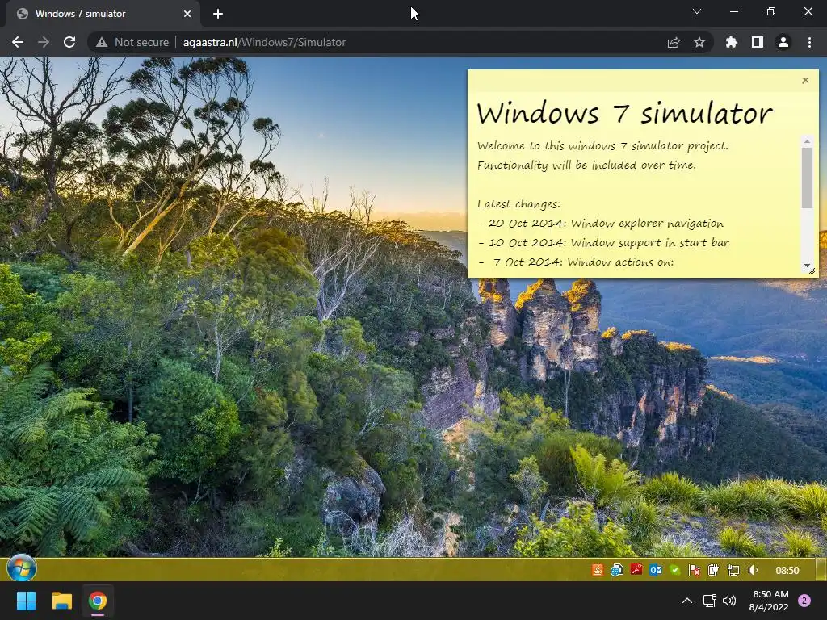Toggle Chrome side panel
The image size is (827, 620).
point(758,42)
